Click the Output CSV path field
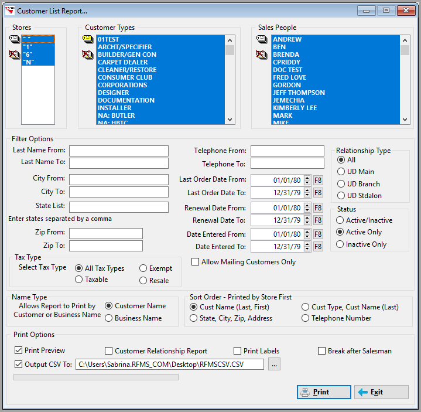 [x=170, y=365]
